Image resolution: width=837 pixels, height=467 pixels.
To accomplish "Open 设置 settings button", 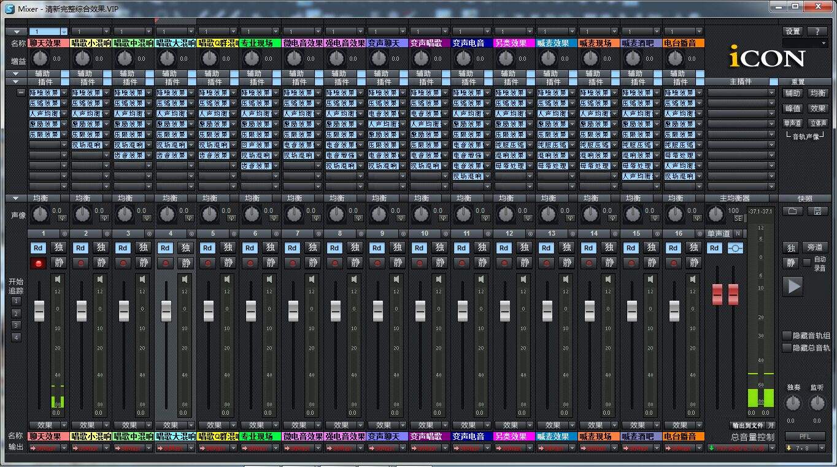I will tap(793, 31).
